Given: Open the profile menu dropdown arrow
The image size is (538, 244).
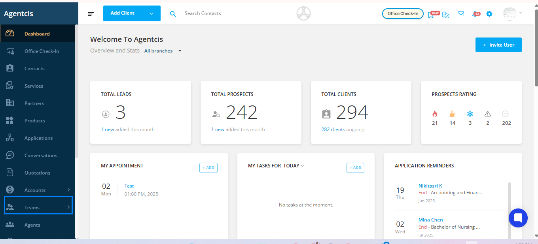Looking at the screenshot, I should [521, 13].
